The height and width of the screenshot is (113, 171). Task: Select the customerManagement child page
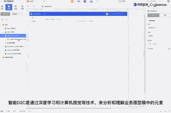(16, 39)
